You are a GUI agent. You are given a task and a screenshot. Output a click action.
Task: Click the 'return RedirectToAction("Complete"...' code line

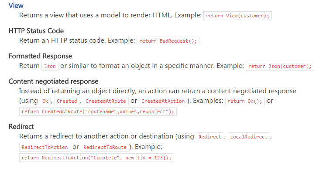(96, 158)
